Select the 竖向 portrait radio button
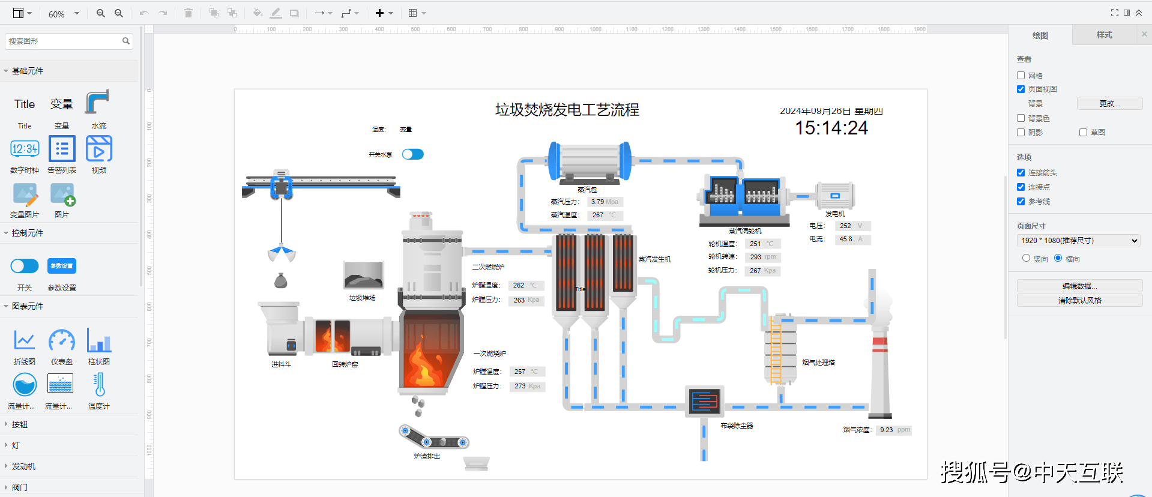This screenshot has width=1152, height=497. point(1026,258)
